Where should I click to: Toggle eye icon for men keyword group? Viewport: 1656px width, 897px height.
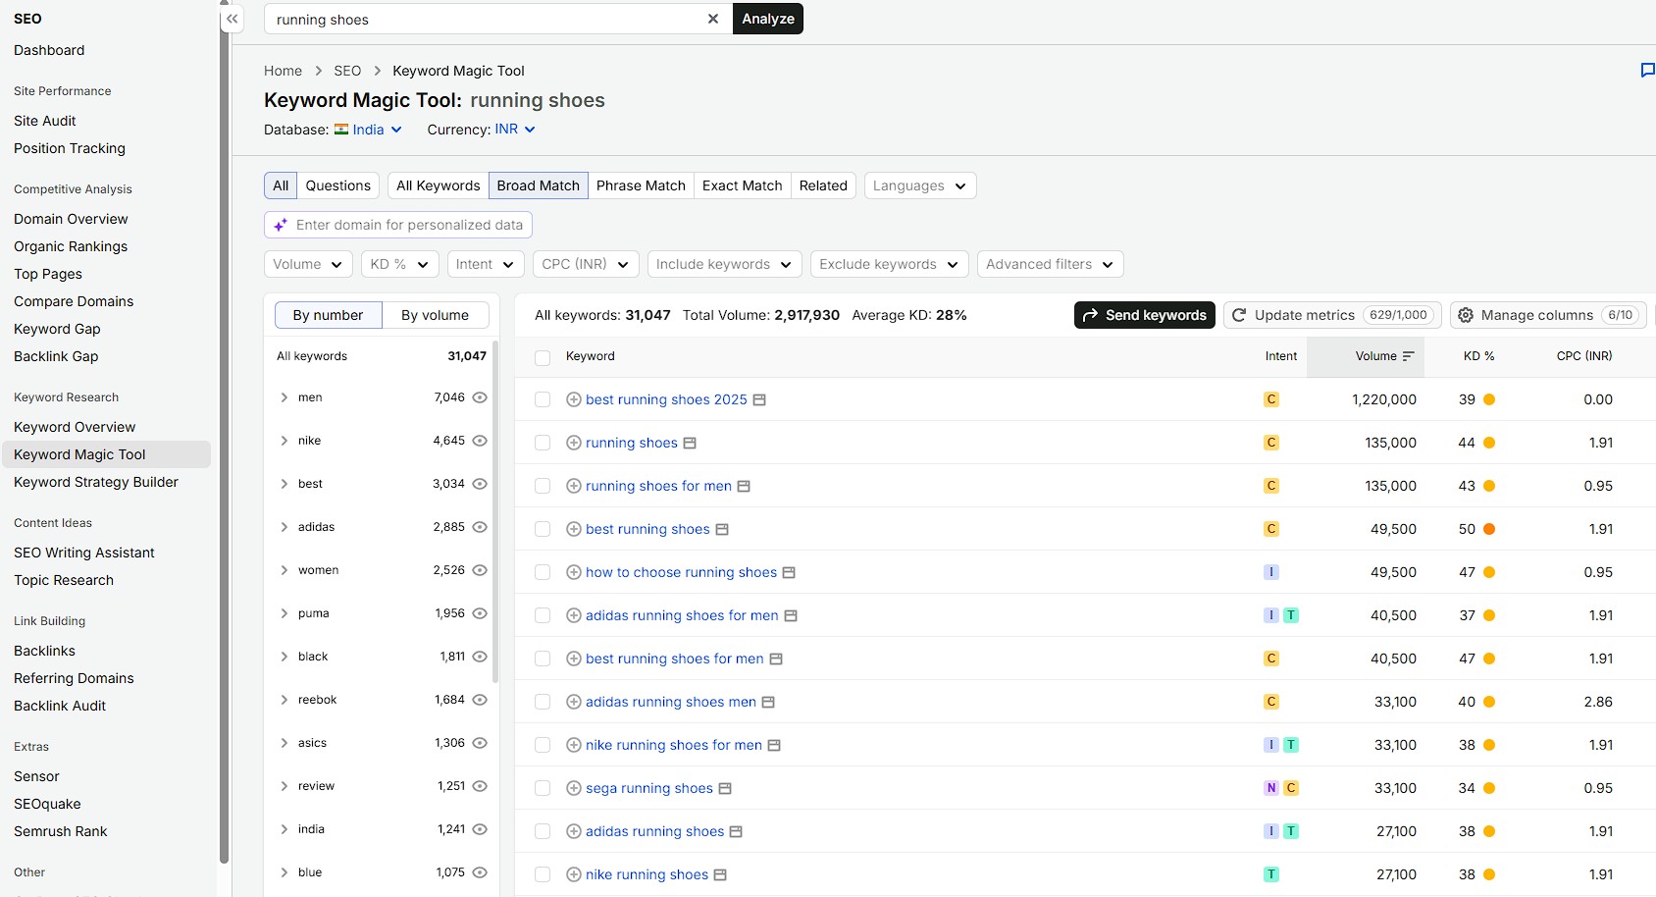480,397
